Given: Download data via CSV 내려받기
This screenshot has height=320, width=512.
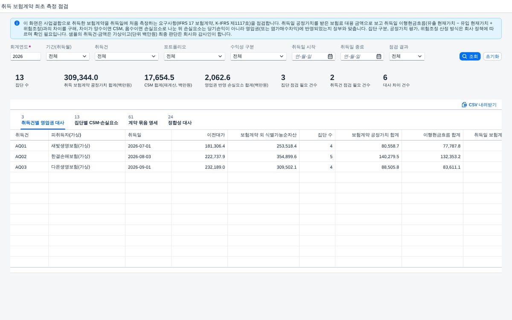Looking at the screenshot, I should (x=479, y=105).
